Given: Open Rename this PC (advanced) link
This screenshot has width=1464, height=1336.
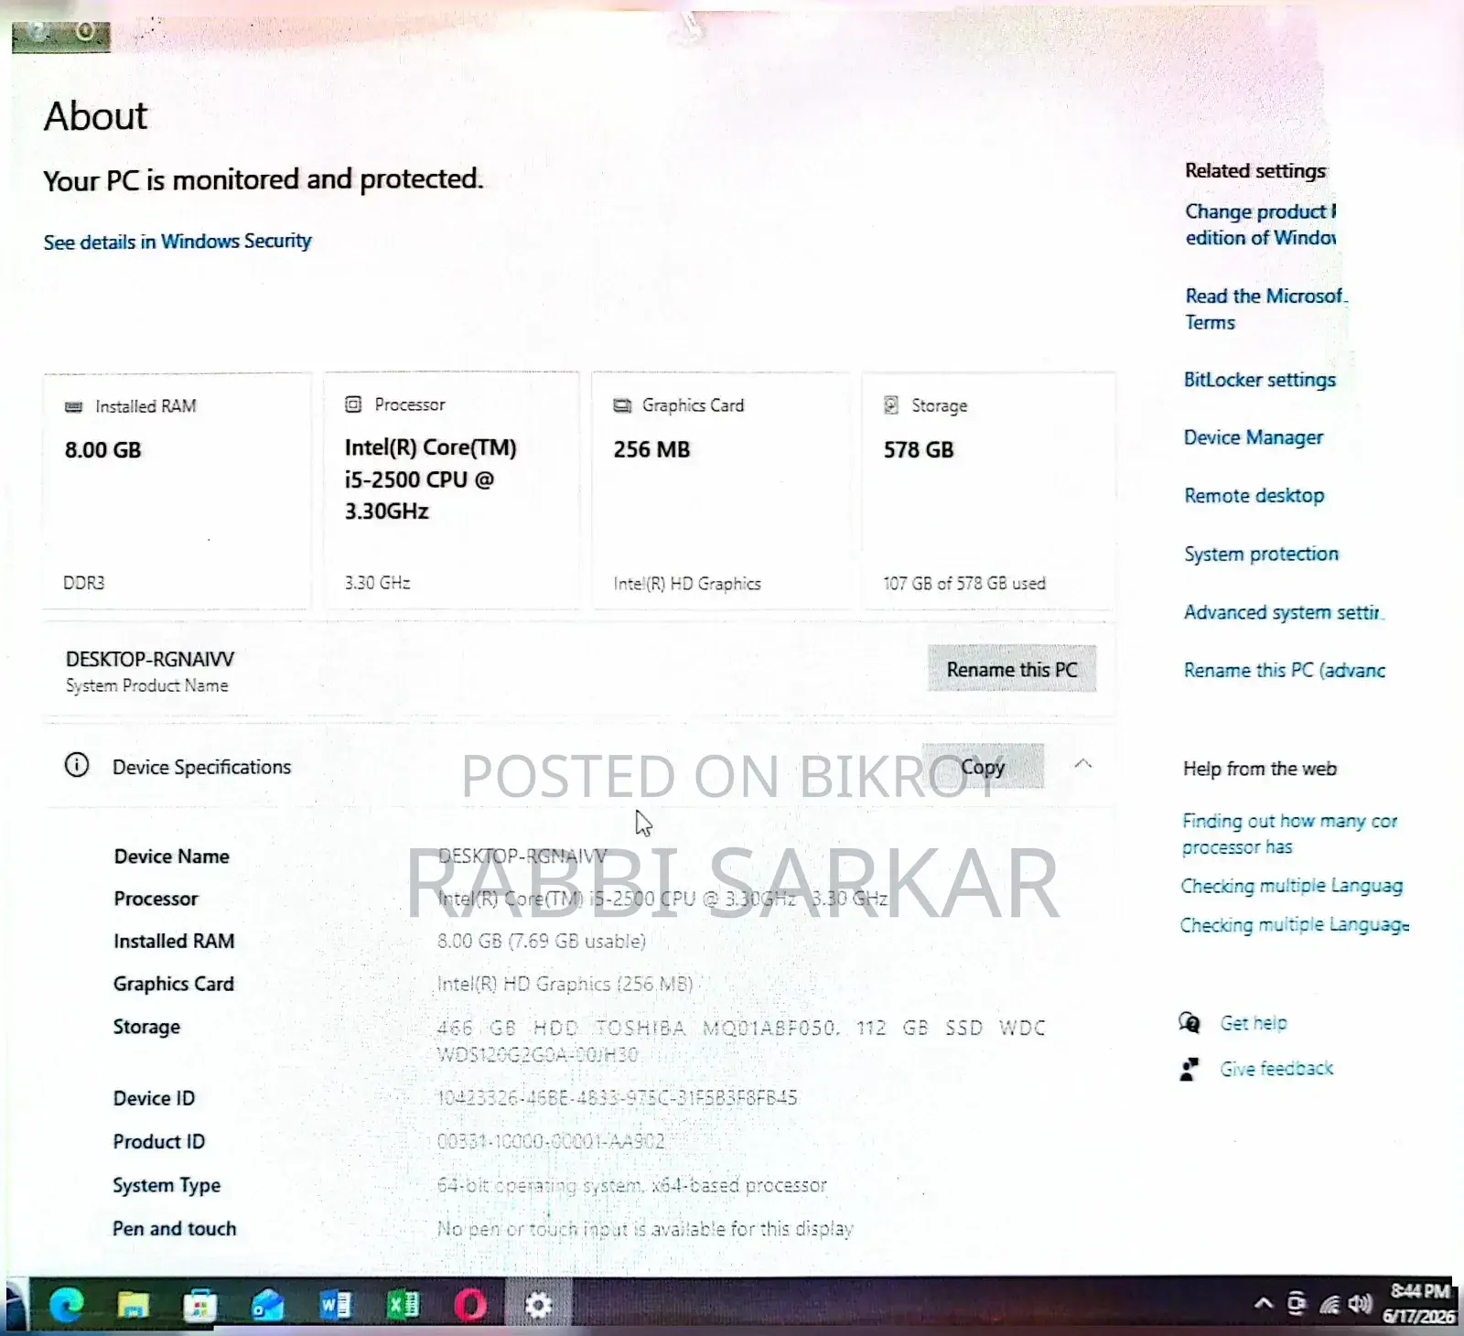Looking at the screenshot, I should (1285, 670).
